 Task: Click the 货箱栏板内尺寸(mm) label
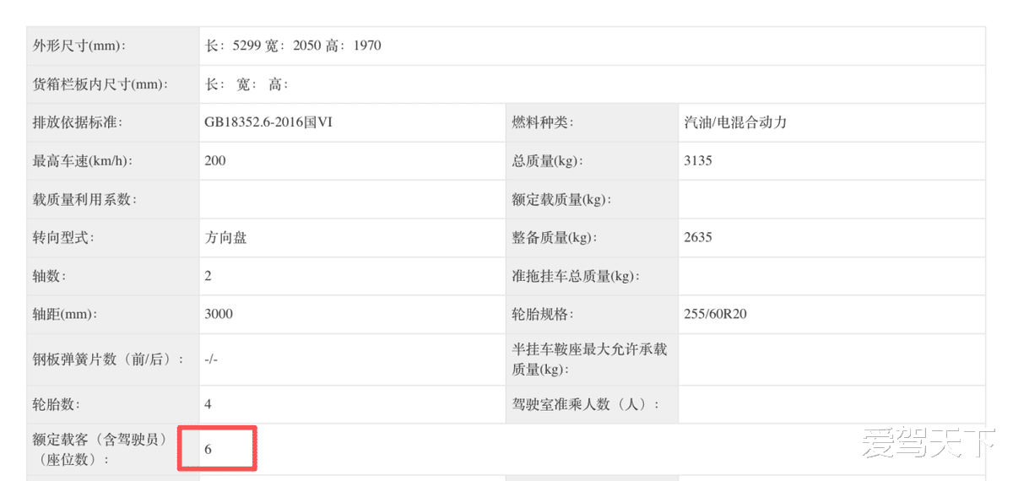[100, 84]
